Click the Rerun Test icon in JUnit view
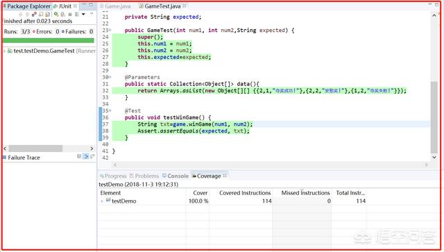This screenshot has width=444, height=252. (56, 14)
